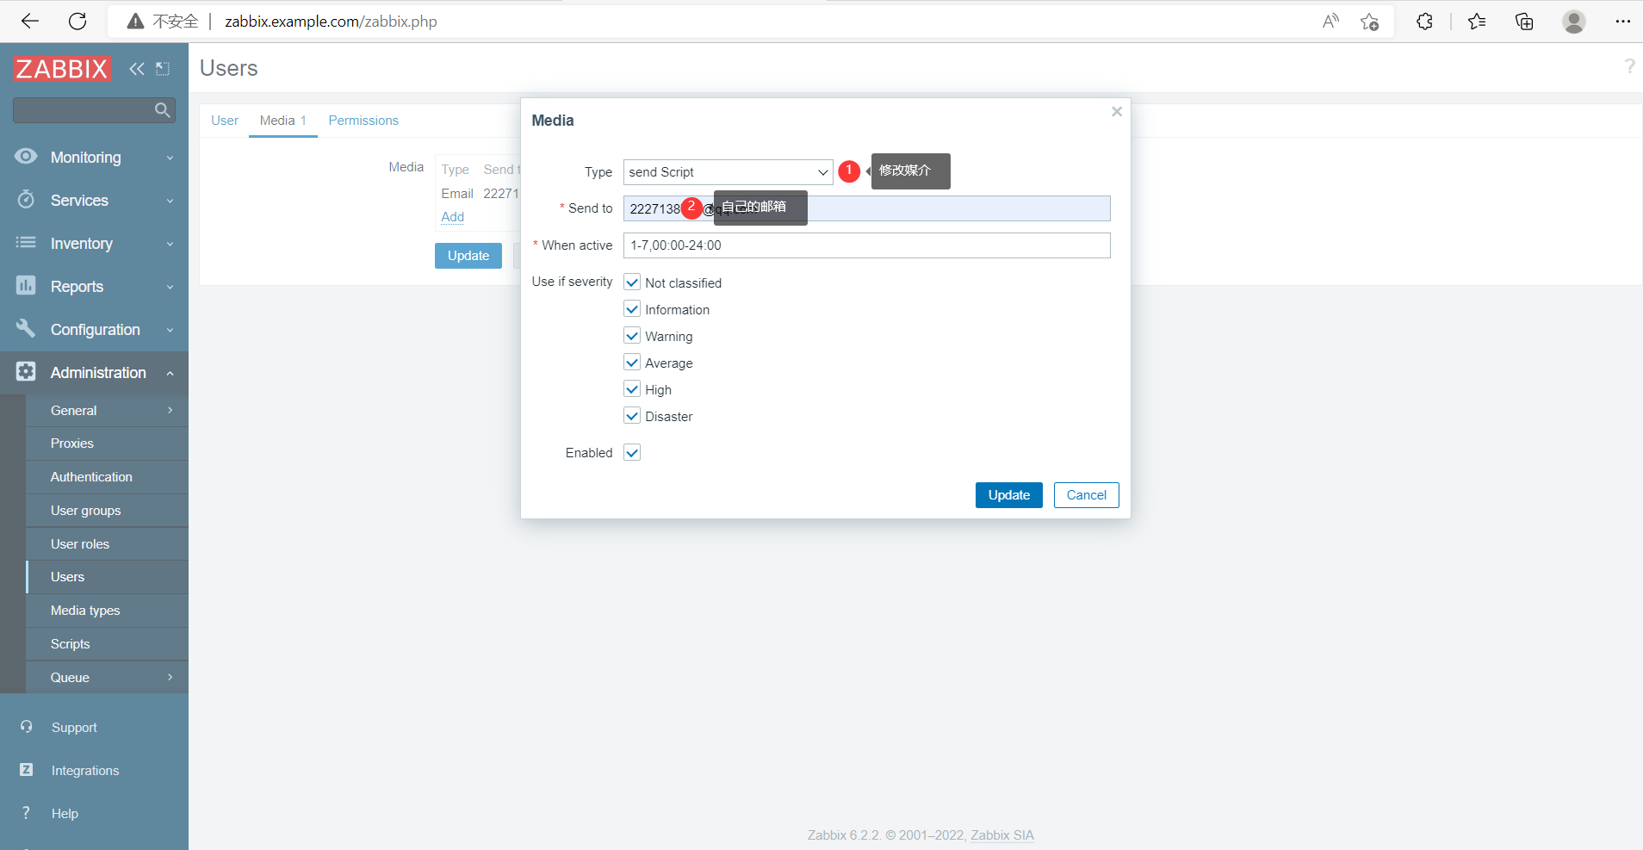
Task: Collapse the Administration menu
Action: tap(94, 373)
